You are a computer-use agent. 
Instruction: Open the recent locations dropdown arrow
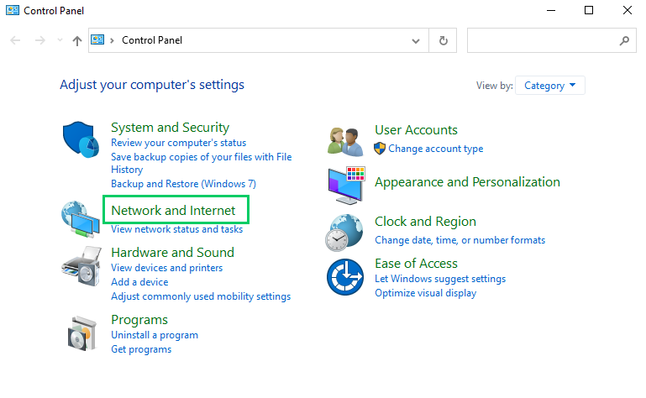[x=60, y=40]
